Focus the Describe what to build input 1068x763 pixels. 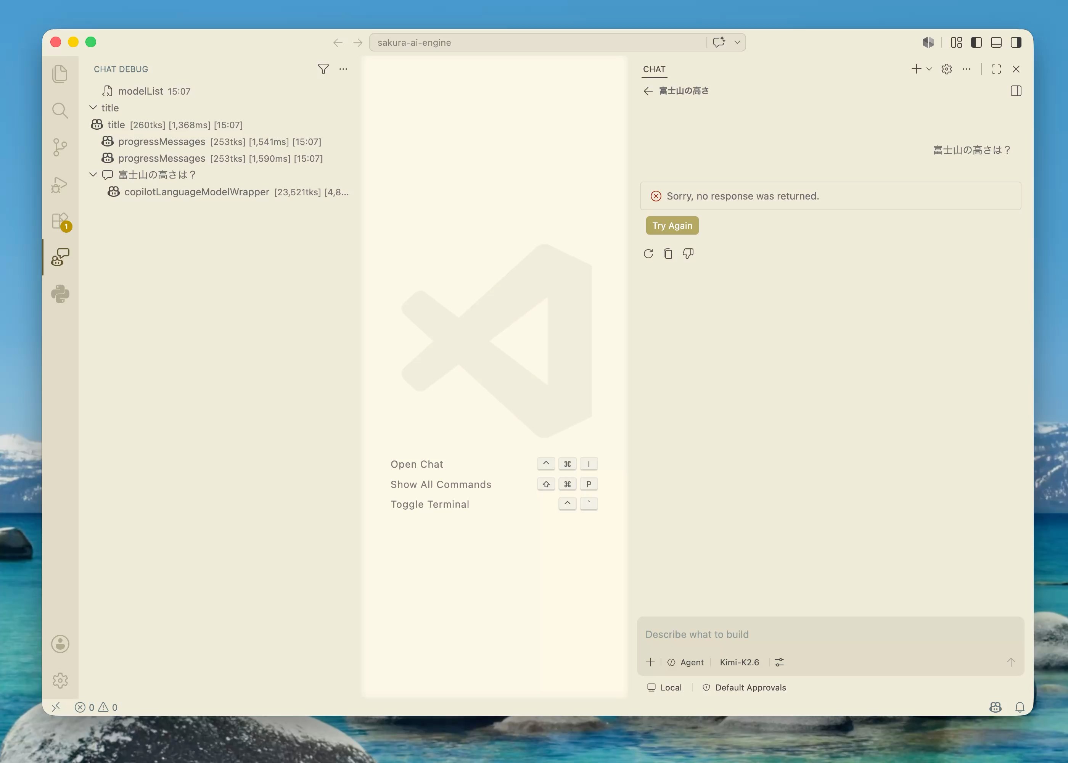[x=830, y=634]
